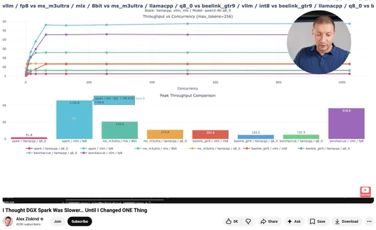Screen dimensions: 376x230
Task: Toggle ms_m3ultra / llamacpp / q8_0 legend entry
Action: pos(215,148)
